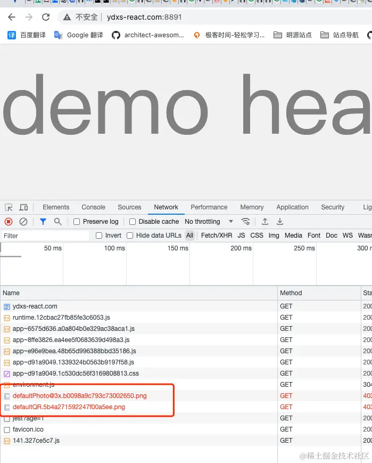Filter requests by WS
372x463 pixels.
click(x=348, y=235)
